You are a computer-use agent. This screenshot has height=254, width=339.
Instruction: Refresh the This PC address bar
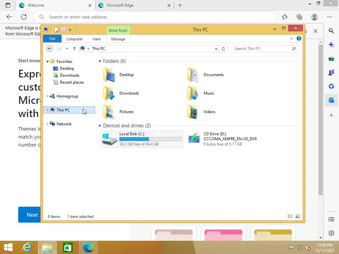pos(223,49)
